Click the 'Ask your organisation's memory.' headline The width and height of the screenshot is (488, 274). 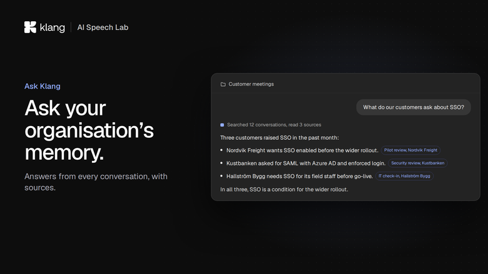(x=89, y=130)
